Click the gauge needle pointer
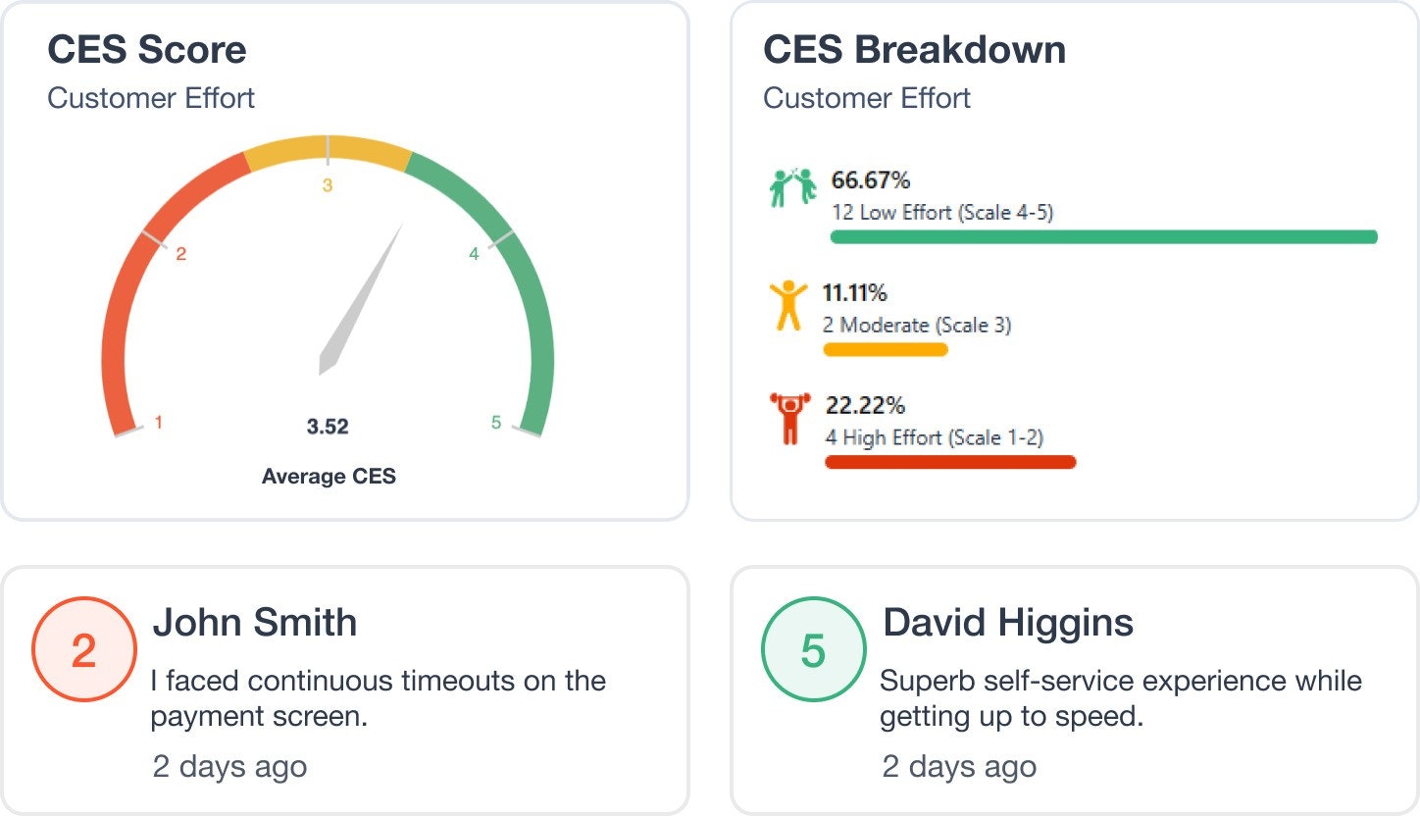Screen dimensions: 1420x816 click(361, 299)
